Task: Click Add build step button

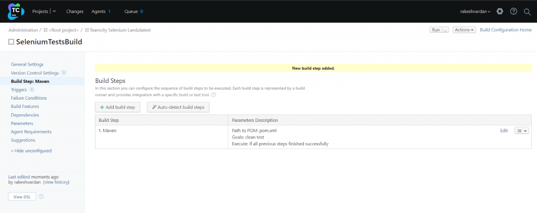Action: tap(117, 107)
